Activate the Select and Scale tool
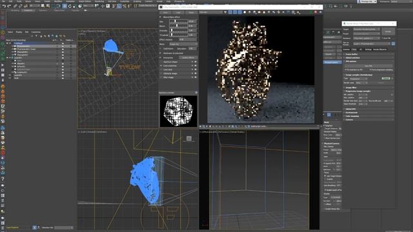Image resolution: width=413 pixels, height=232 pixels. (x=75, y=6)
